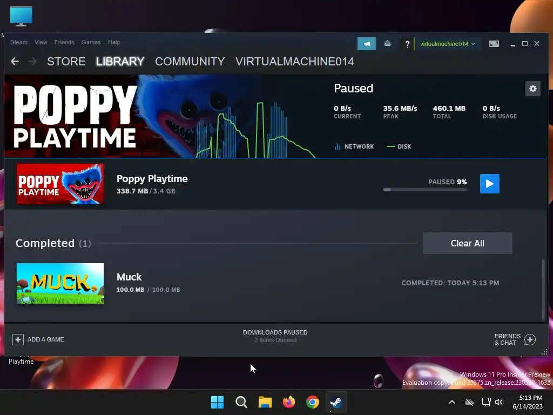553x415 pixels.
Task: Open the View menu
Action: [41, 42]
